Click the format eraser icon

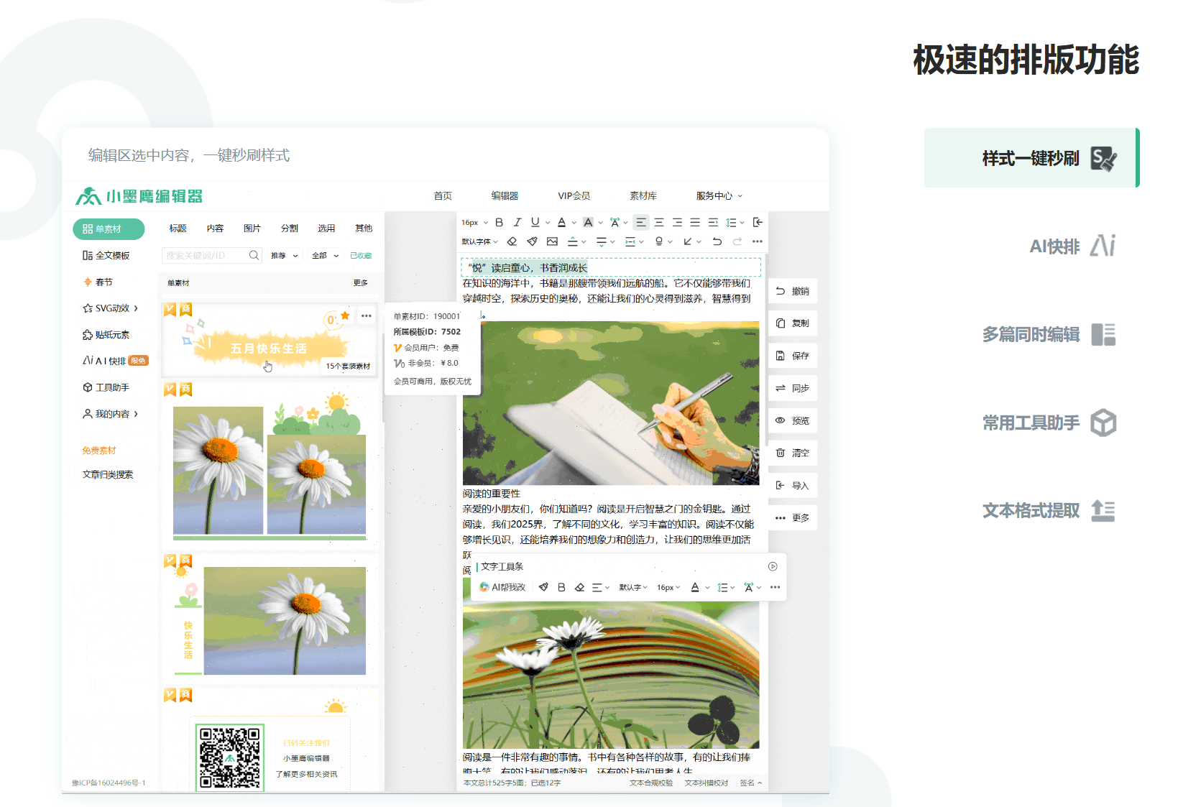[512, 241]
